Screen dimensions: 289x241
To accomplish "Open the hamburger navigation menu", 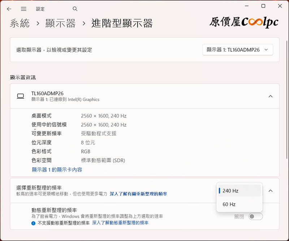I will [x=23, y=9].
